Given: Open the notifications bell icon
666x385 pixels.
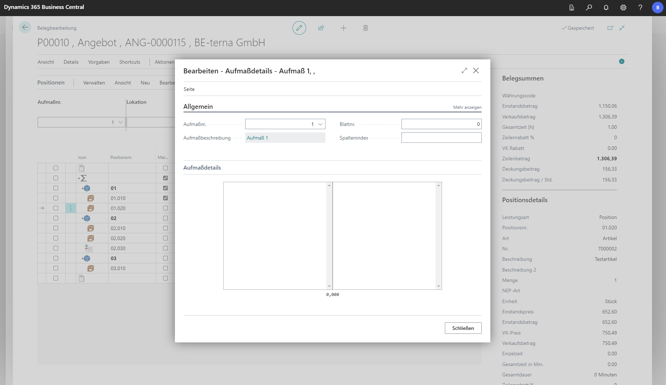Looking at the screenshot, I should [606, 8].
